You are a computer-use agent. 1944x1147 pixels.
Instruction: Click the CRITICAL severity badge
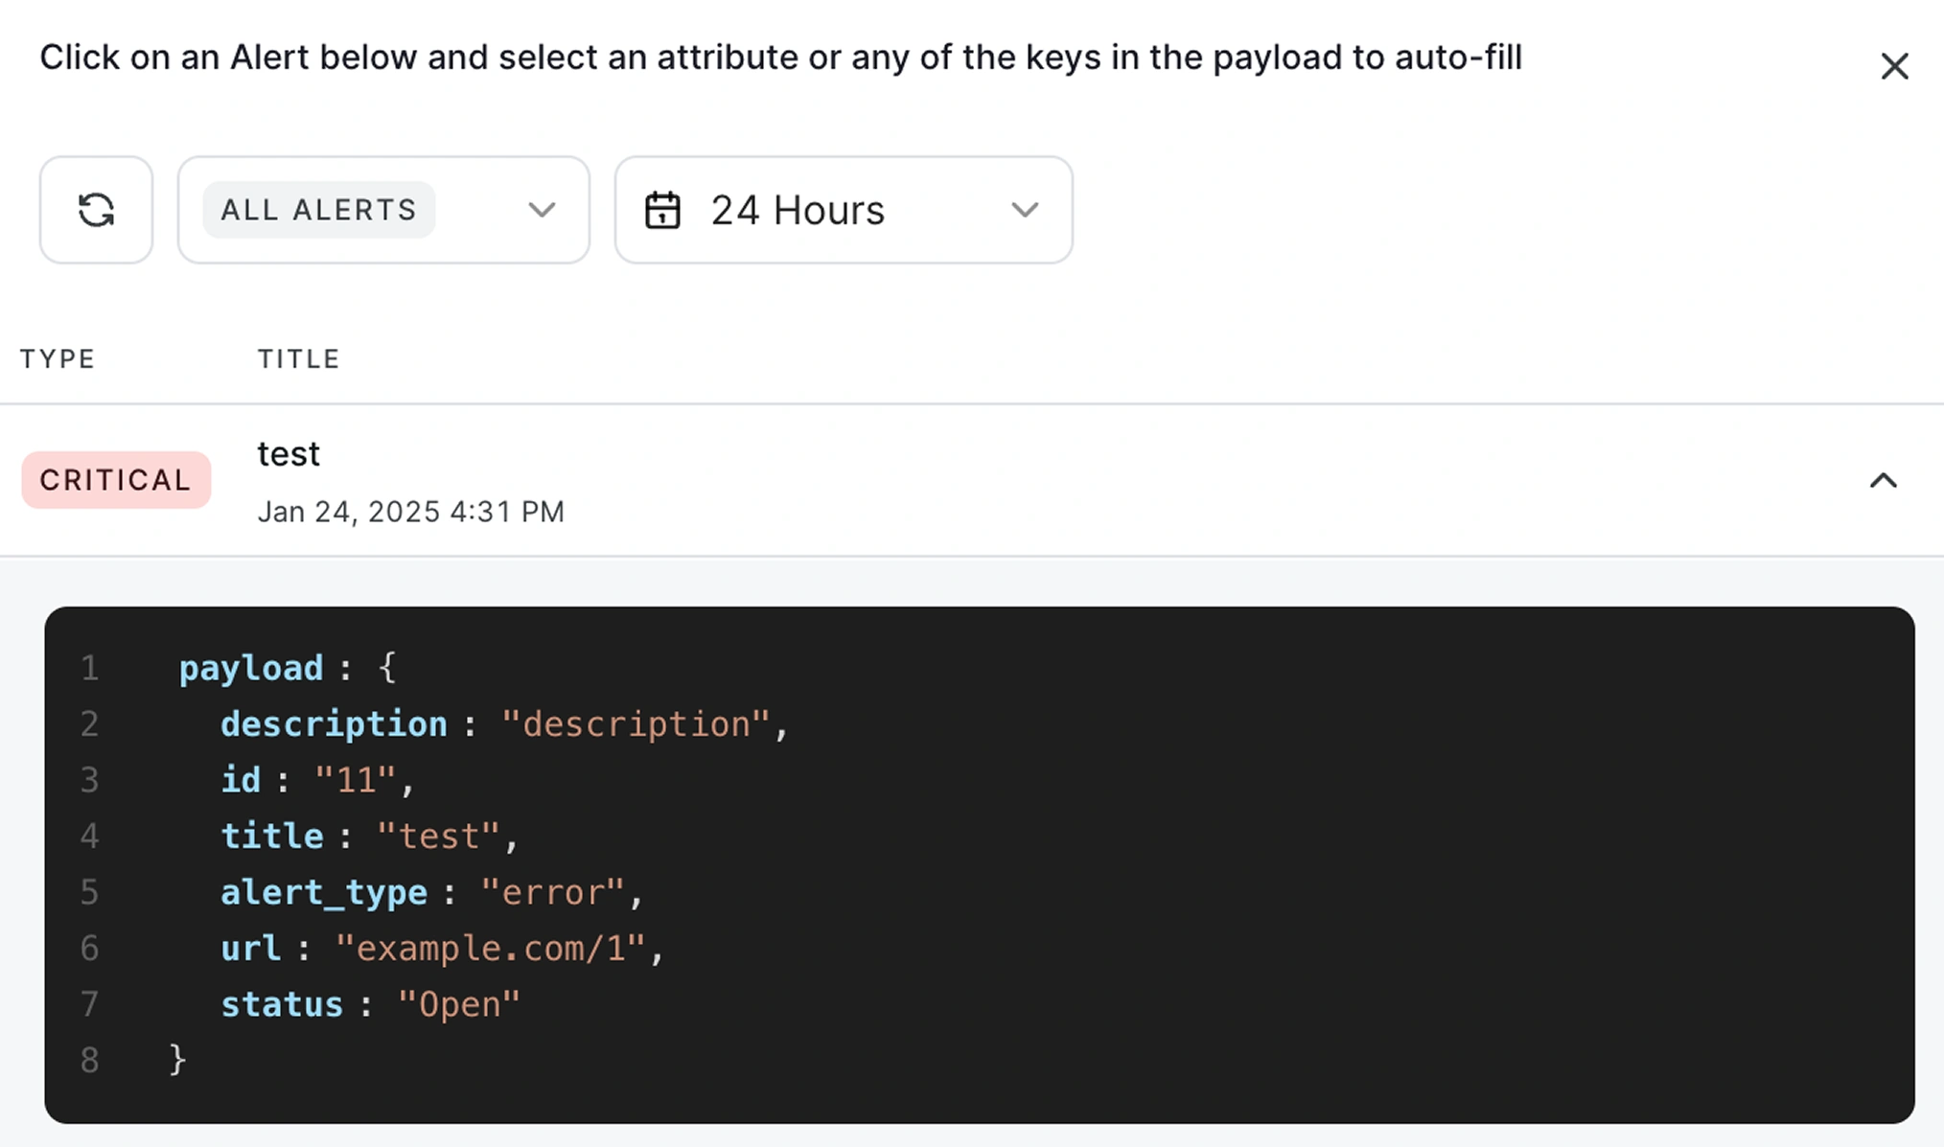click(x=116, y=480)
